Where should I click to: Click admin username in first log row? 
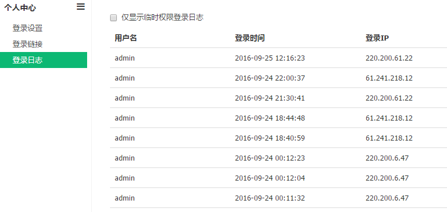[124, 58]
